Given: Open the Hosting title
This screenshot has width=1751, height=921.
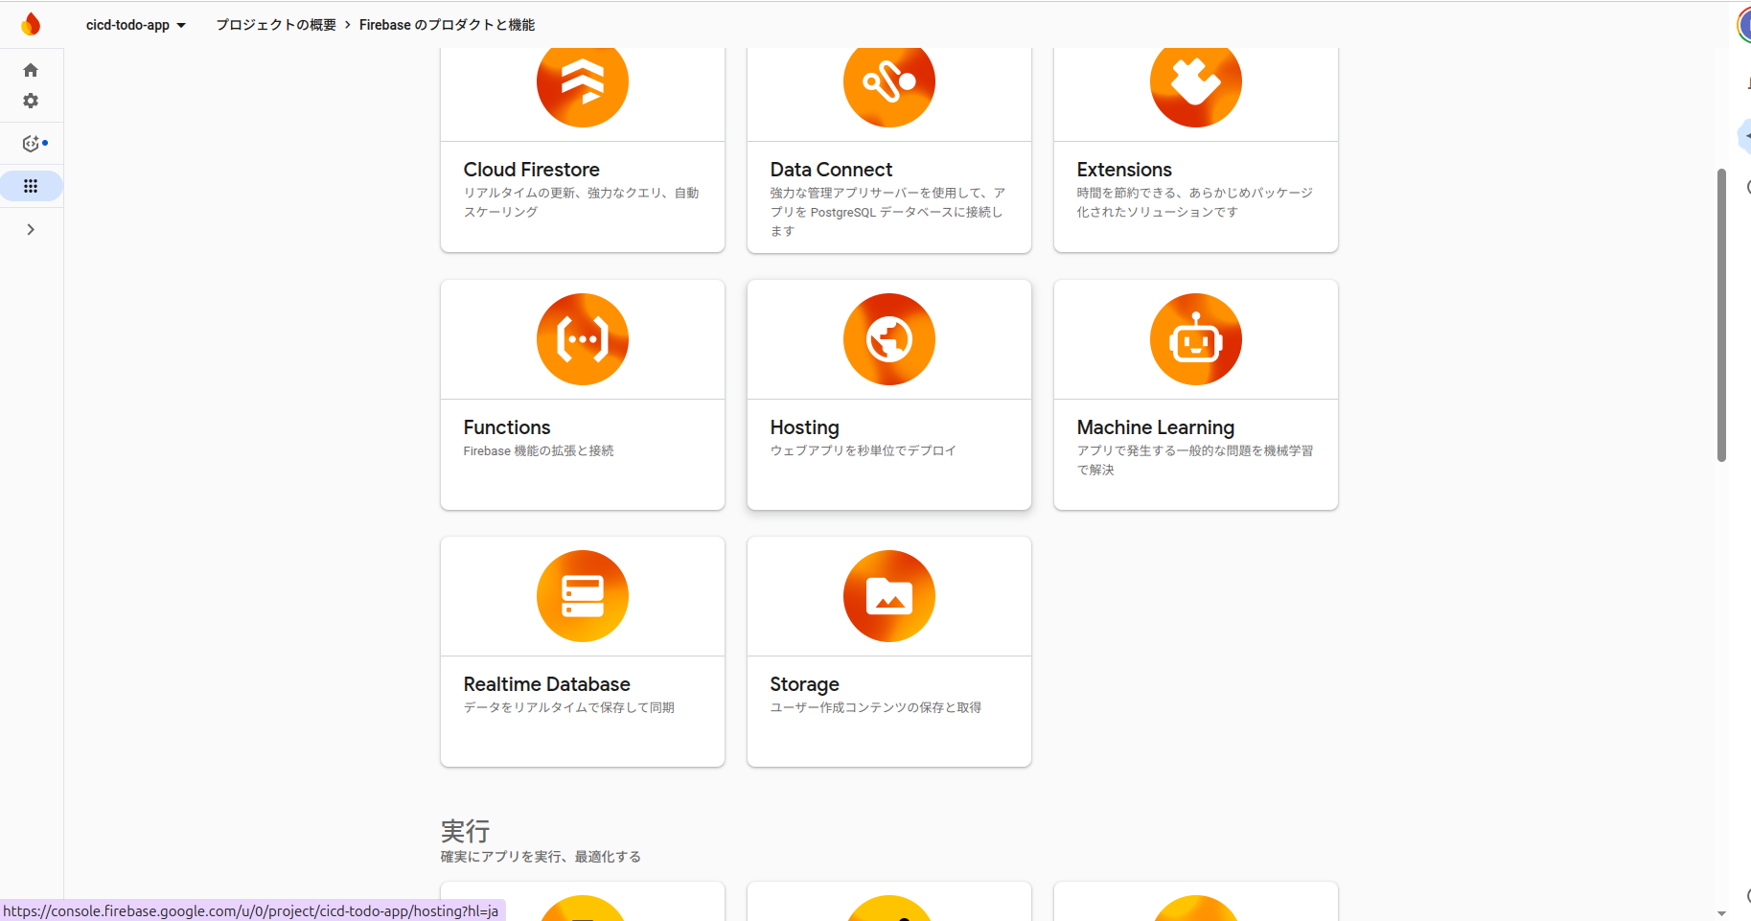Looking at the screenshot, I should point(805,427).
